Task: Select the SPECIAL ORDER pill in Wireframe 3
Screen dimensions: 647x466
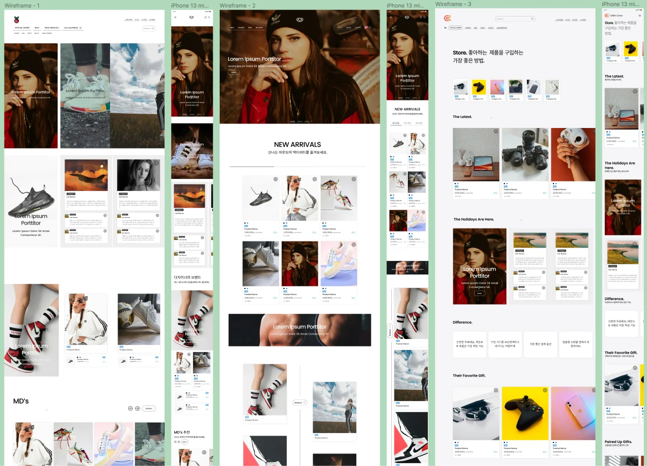Action: (455, 28)
